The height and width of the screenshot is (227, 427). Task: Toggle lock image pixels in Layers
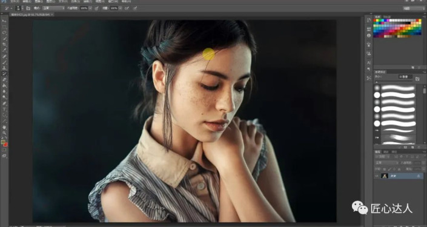tap(389, 169)
